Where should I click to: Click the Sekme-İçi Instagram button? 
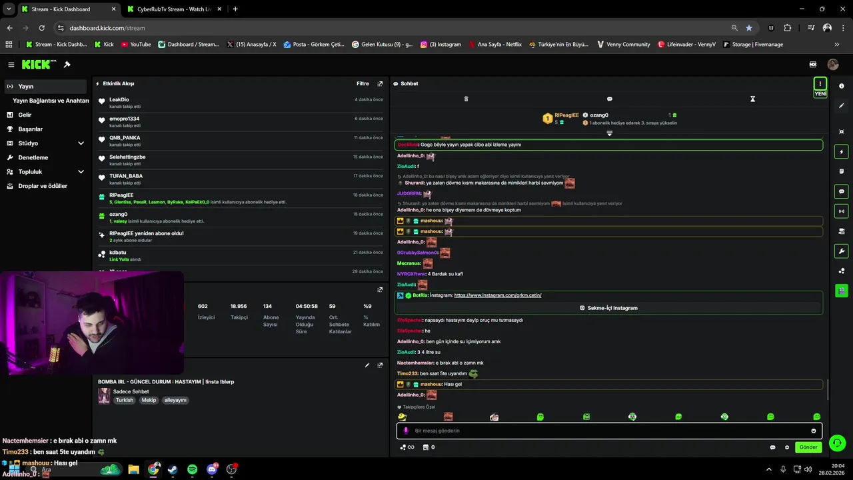pyautogui.click(x=608, y=308)
